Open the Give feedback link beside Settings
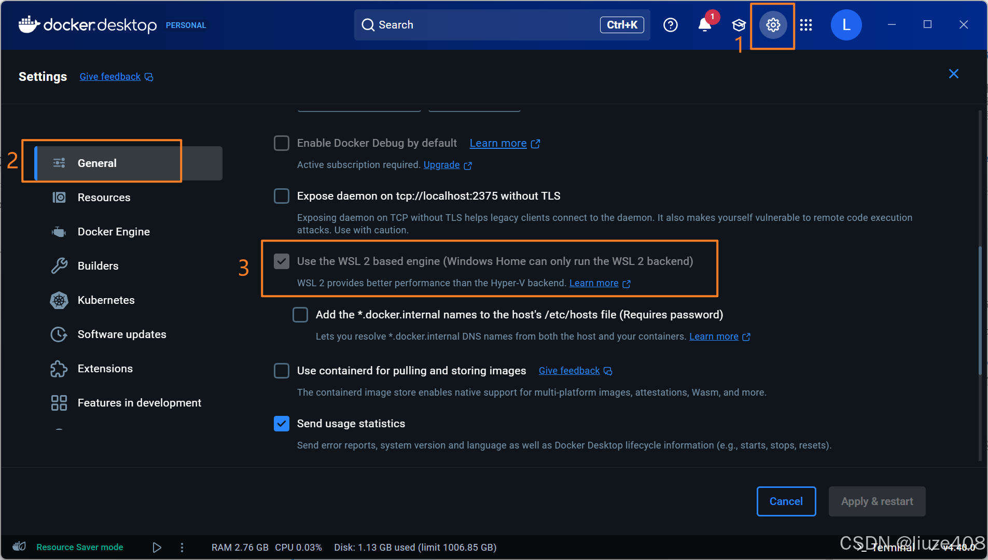This screenshot has width=988, height=560. pyautogui.click(x=110, y=77)
